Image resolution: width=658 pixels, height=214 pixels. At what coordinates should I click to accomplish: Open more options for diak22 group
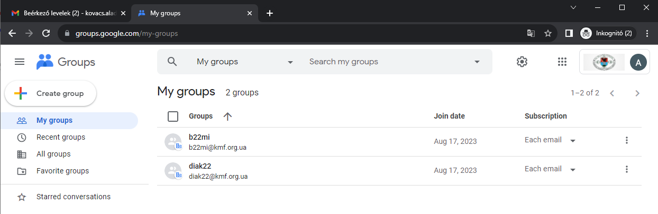coord(627,169)
